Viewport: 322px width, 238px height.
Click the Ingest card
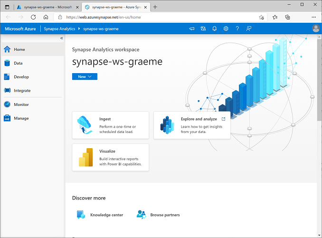point(111,125)
